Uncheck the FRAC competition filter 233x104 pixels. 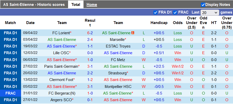175,12
